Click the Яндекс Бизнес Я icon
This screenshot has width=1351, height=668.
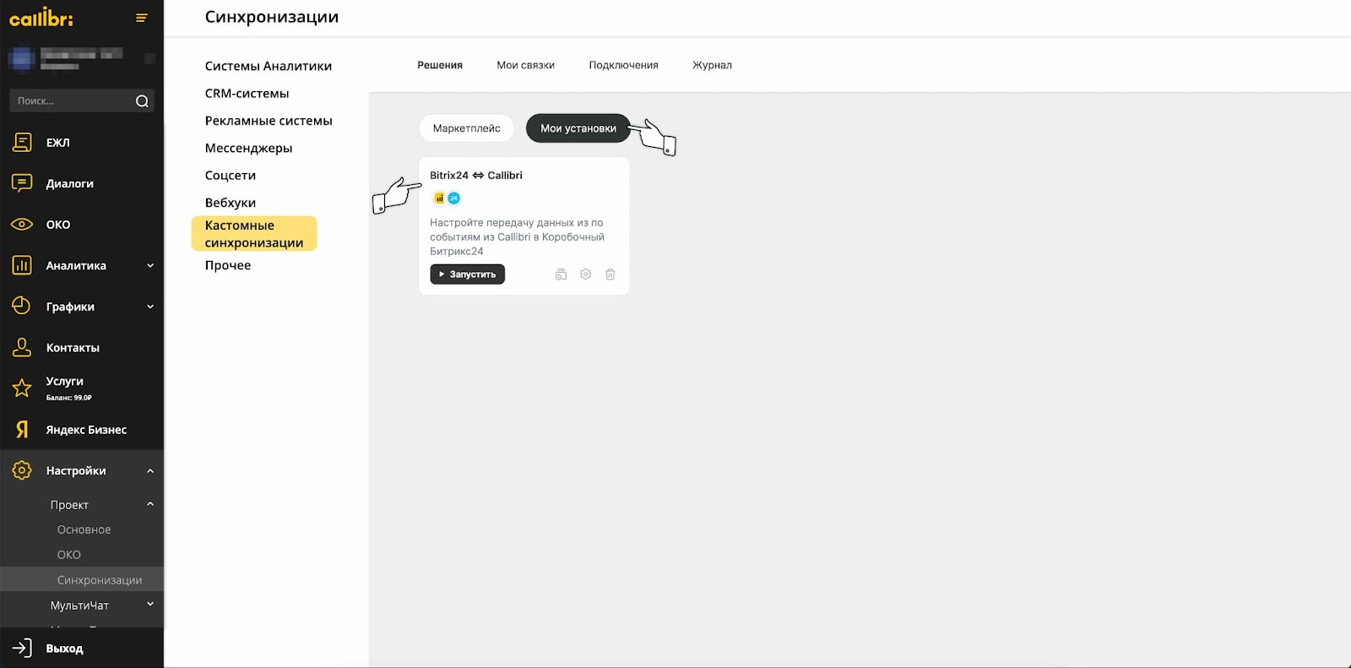[x=22, y=430]
